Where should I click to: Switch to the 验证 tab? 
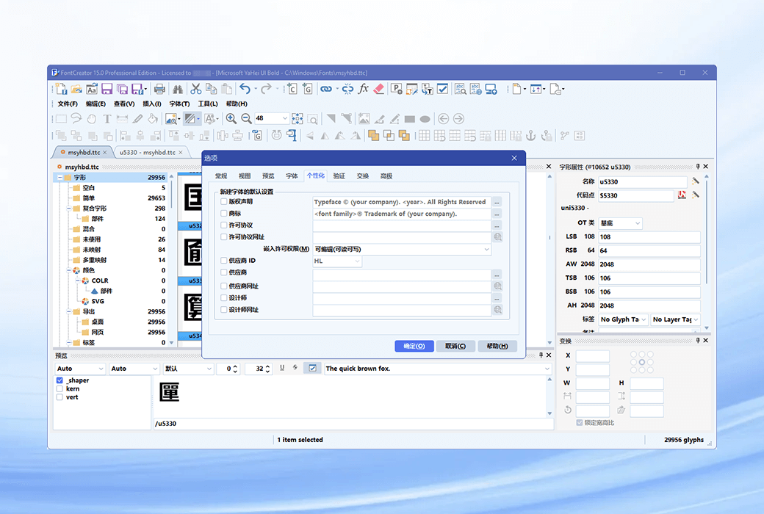pos(339,176)
